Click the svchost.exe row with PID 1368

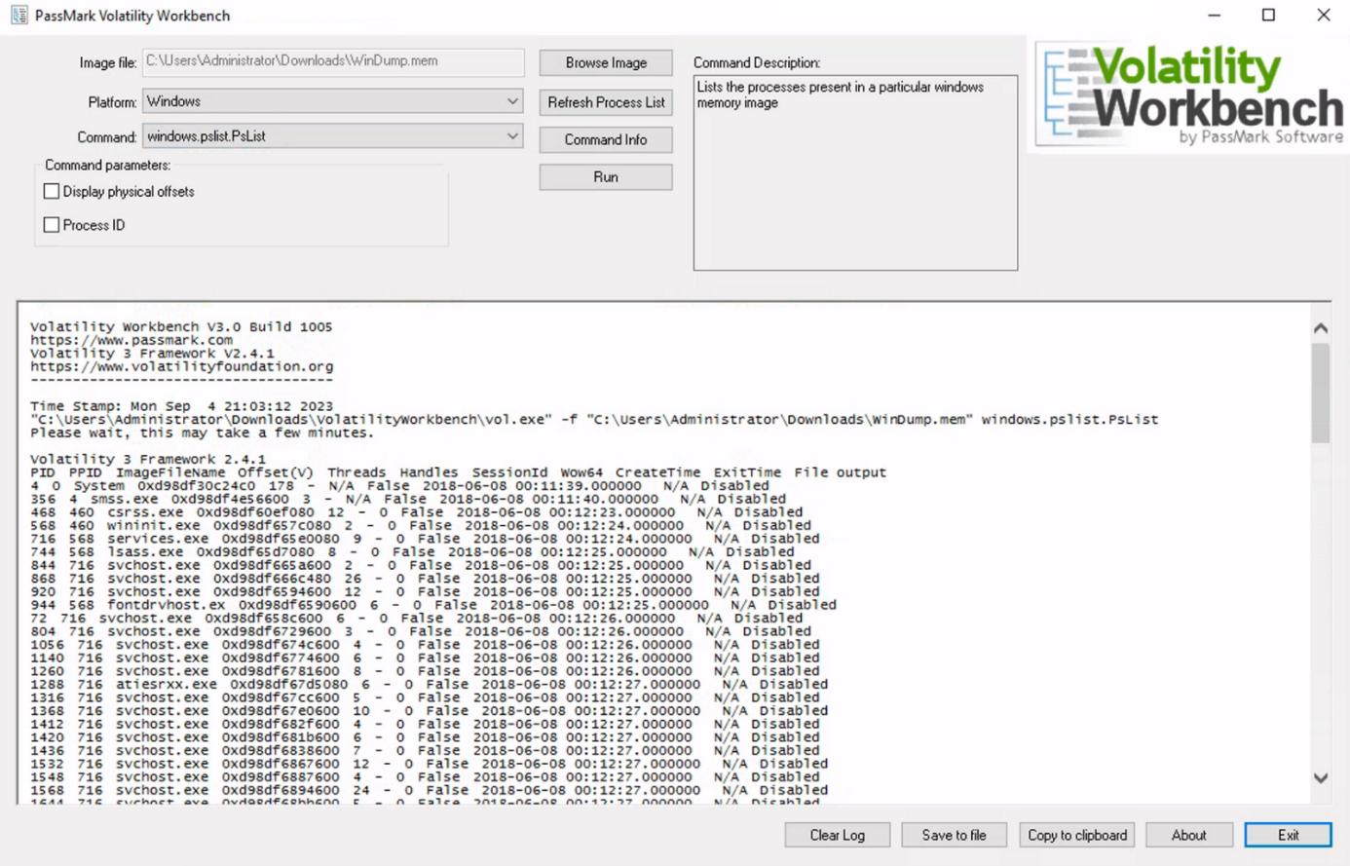click(x=430, y=711)
